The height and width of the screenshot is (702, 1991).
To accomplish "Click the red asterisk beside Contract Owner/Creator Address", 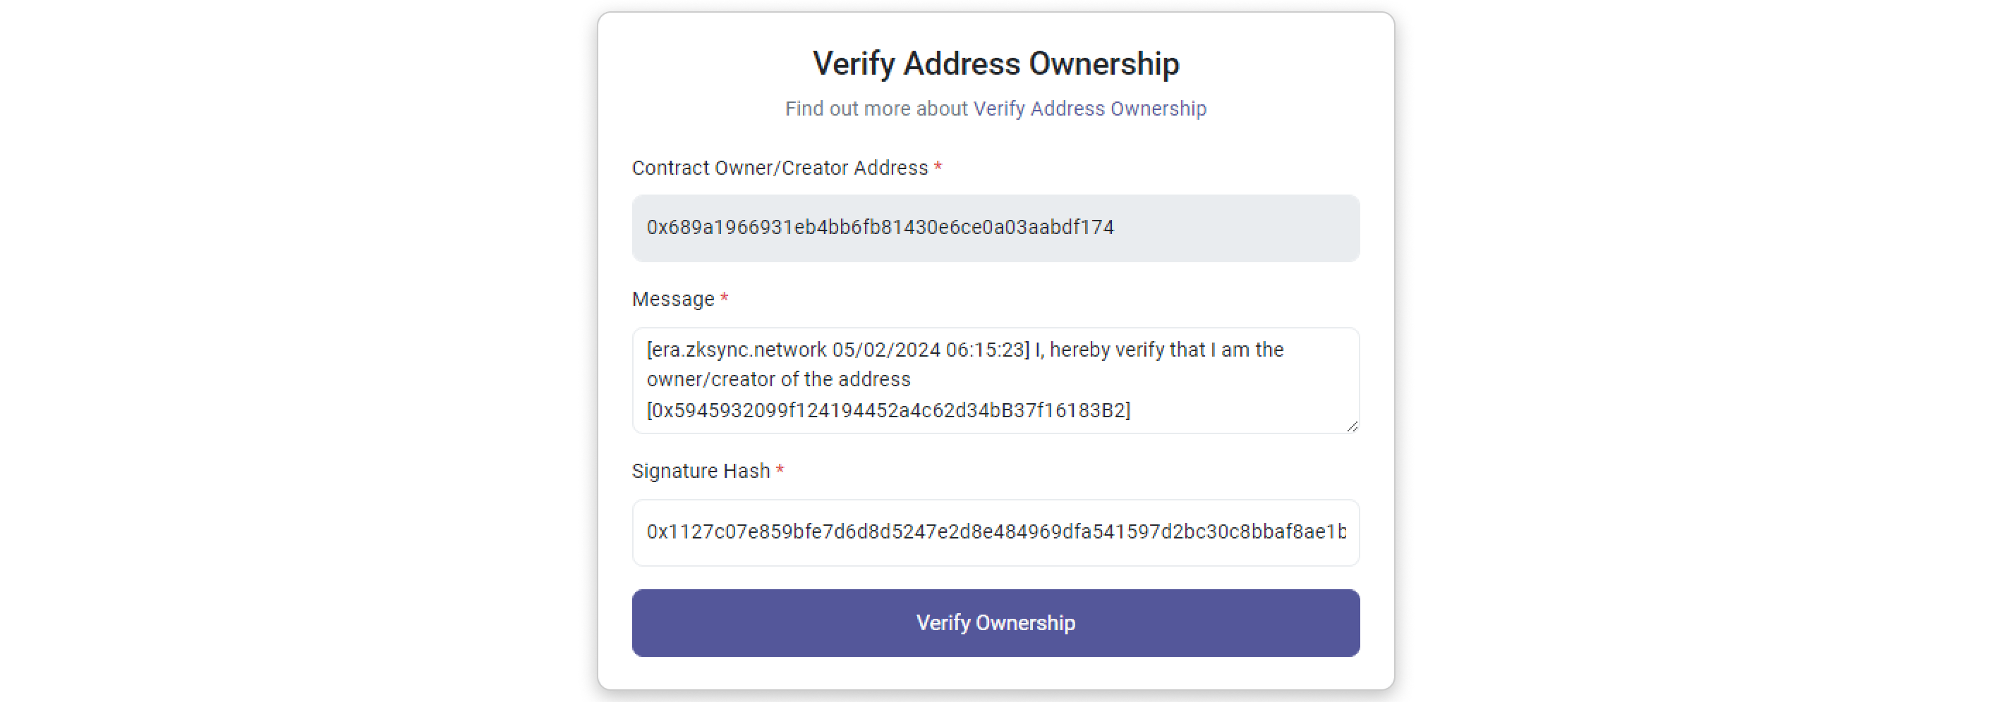I will point(938,168).
